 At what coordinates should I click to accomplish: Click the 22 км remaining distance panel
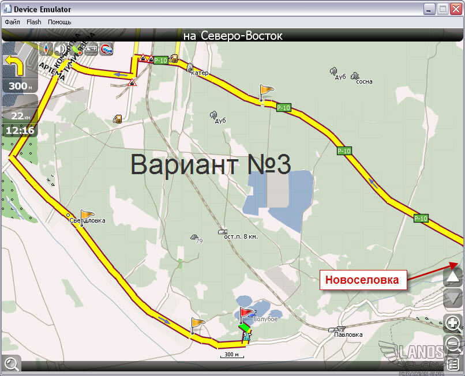pos(20,115)
